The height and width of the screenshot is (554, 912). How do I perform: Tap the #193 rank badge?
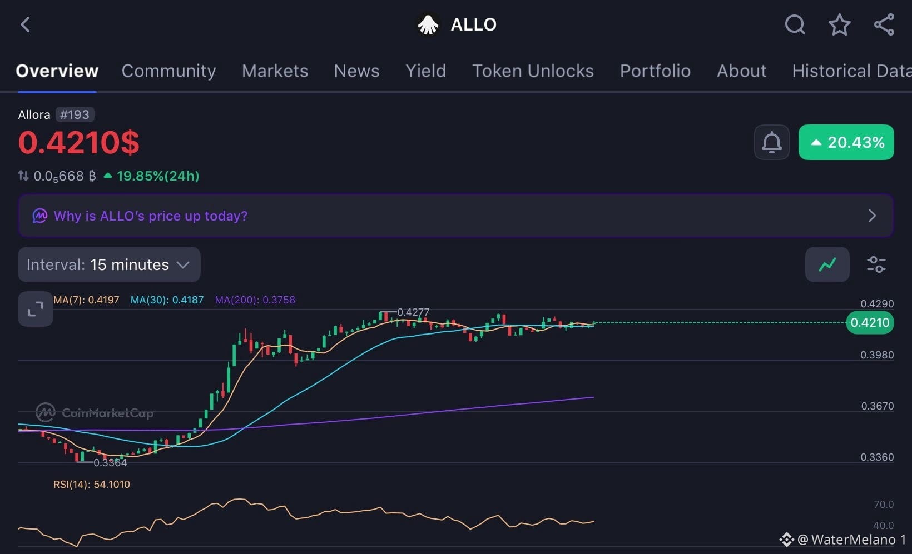pyautogui.click(x=75, y=114)
